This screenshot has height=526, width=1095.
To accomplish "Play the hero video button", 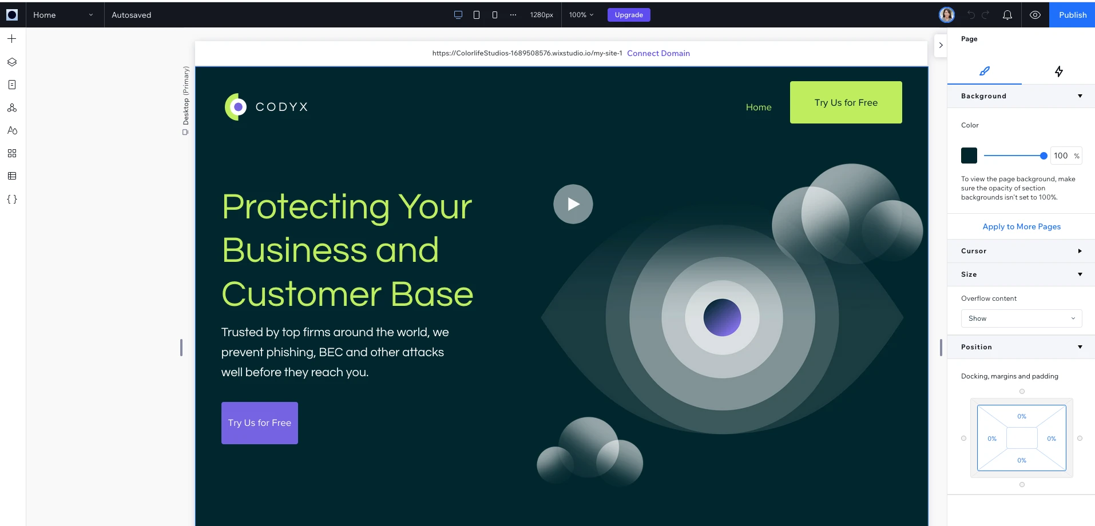I will [x=573, y=204].
